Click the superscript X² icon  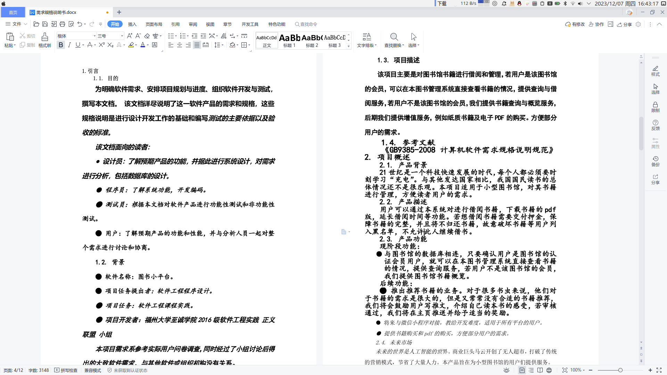point(102,45)
